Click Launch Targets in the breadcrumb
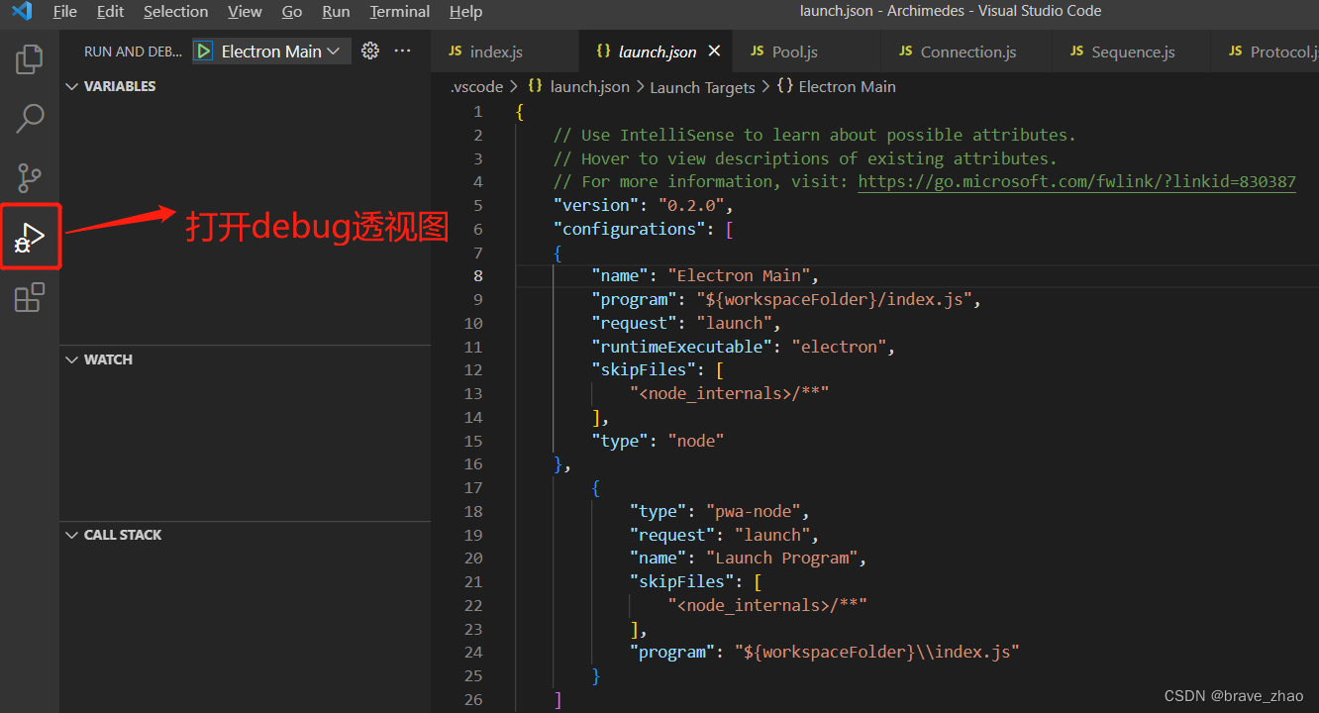Image resolution: width=1319 pixels, height=713 pixels. 702,87
